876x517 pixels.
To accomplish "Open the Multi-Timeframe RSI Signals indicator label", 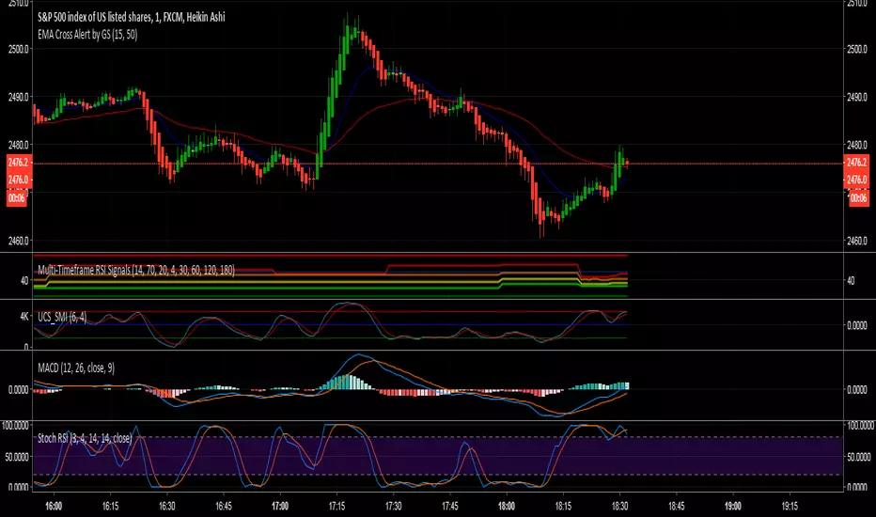I will pos(136,270).
